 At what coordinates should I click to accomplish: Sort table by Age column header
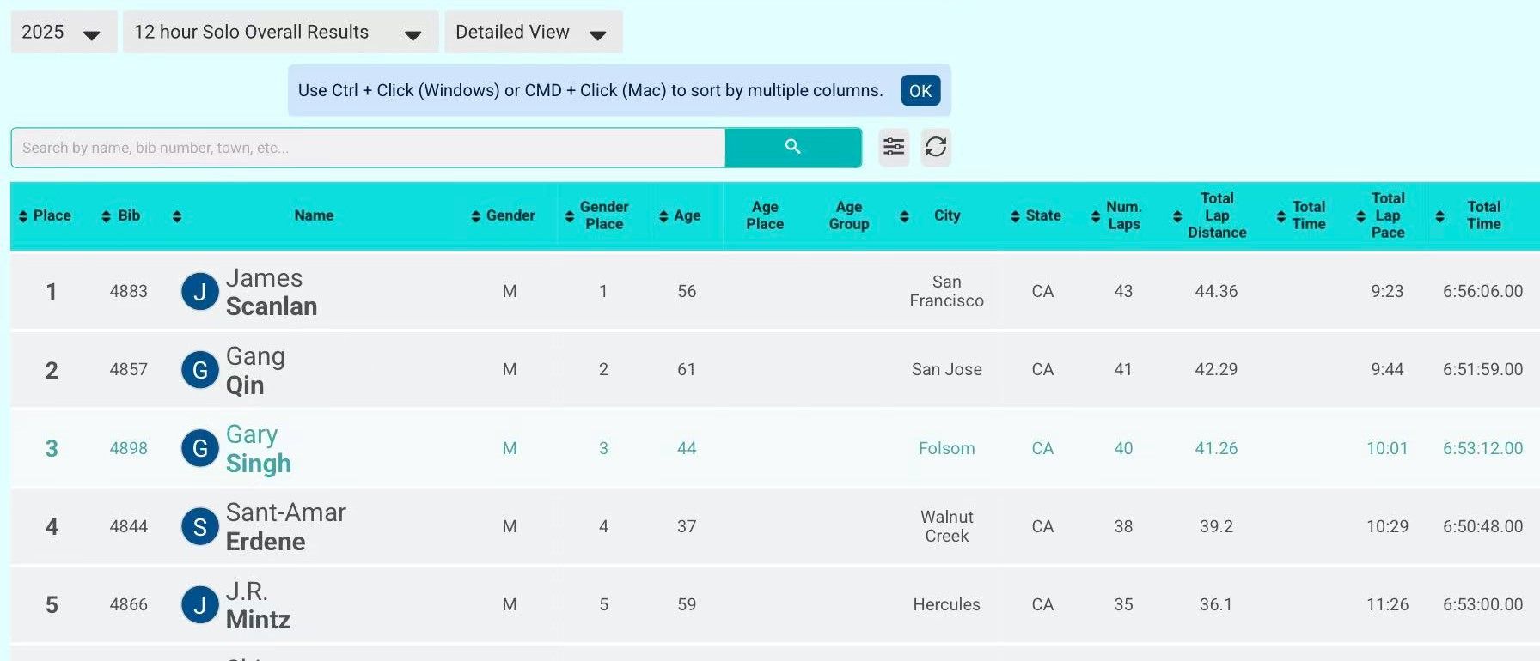(680, 215)
